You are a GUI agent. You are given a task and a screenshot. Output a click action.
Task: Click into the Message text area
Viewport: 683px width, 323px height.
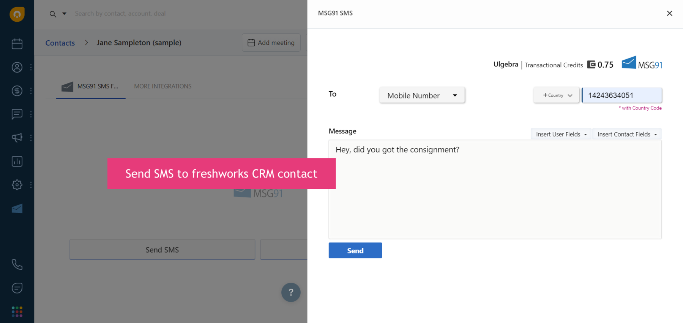[x=495, y=189]
